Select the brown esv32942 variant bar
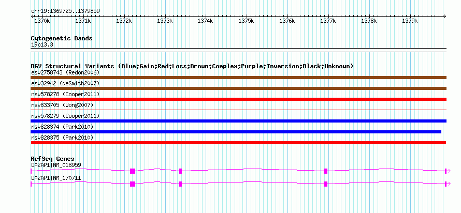The width and height of the screenshot is (461, 213). [x=238, y=88]
